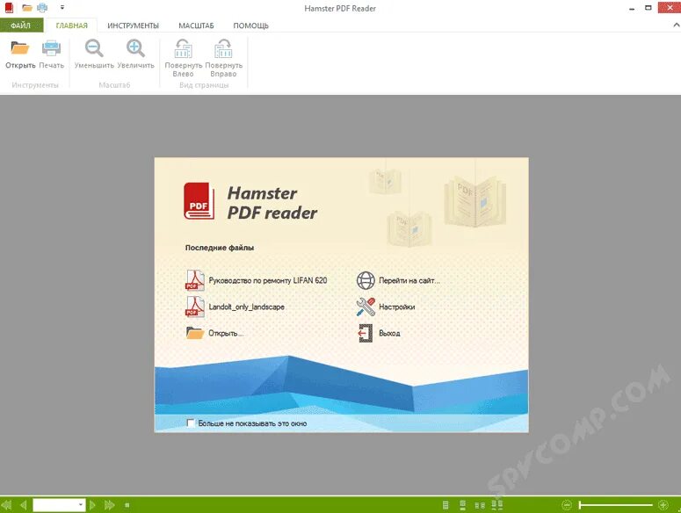
Task: Jump to last page in status bar
Action: point(110,505)
